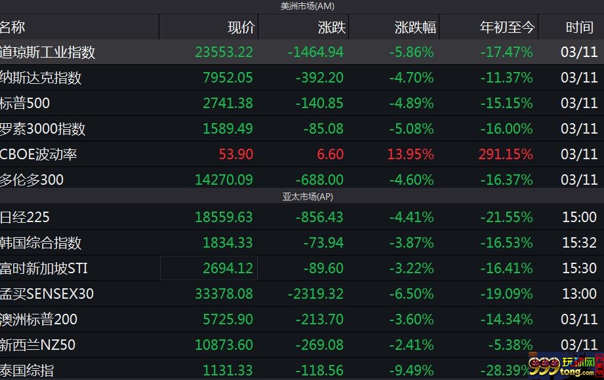This screenshot has width=604, height=380.
Task: Click the Nikkei 225 year-to-date -21.55%
Action: [506, 217]
